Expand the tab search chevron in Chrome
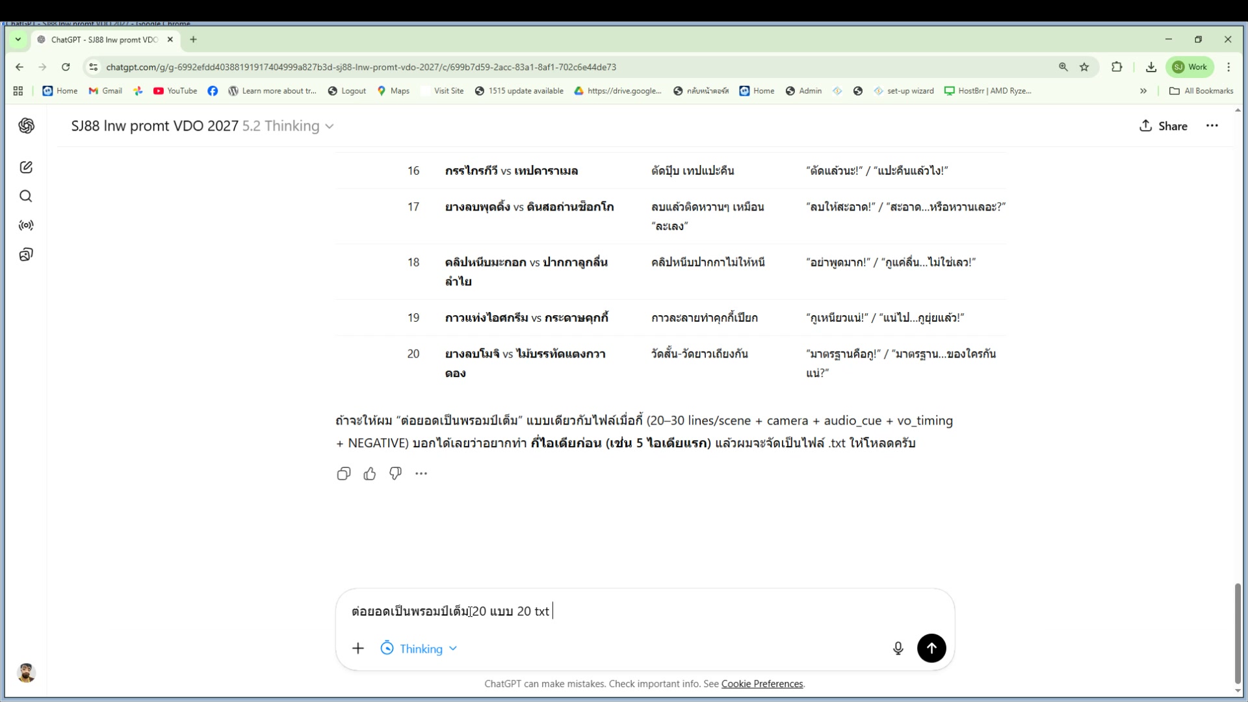Screen dimensions: 1248x702 [18, 40]
